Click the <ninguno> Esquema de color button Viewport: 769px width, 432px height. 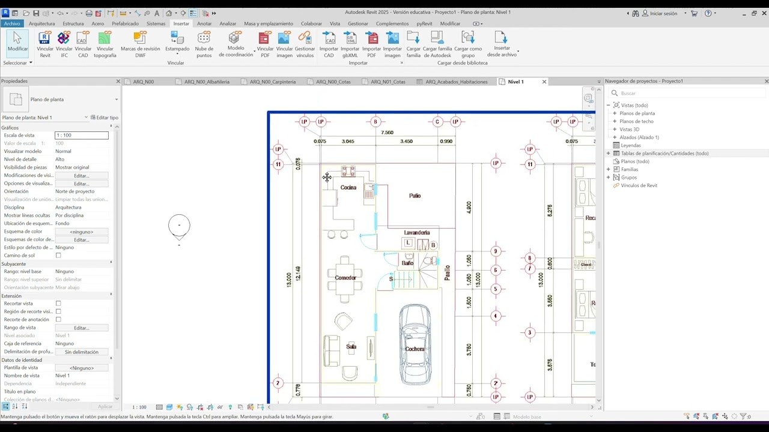point(82,232)
